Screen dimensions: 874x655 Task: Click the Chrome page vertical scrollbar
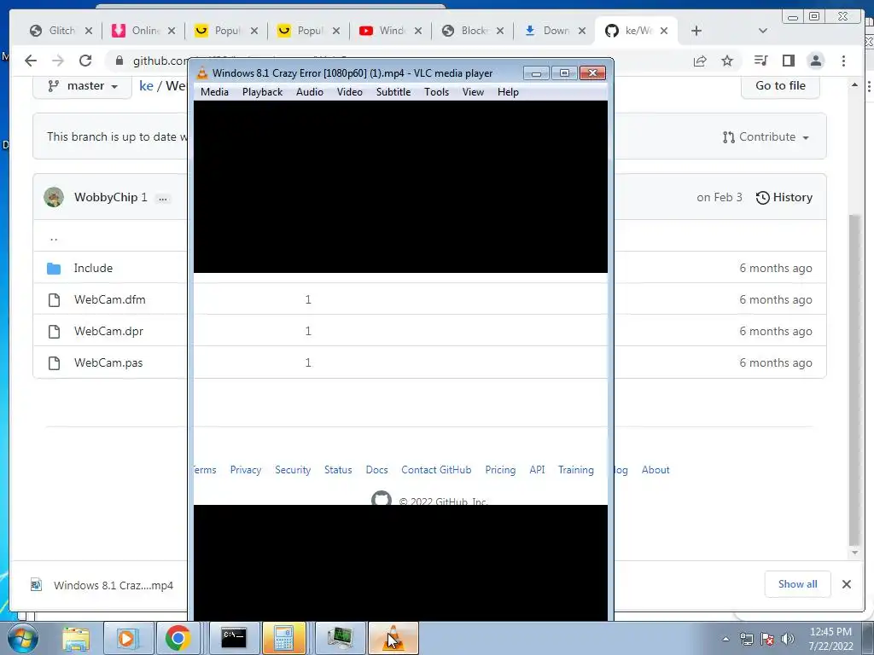tap(854, 379)
